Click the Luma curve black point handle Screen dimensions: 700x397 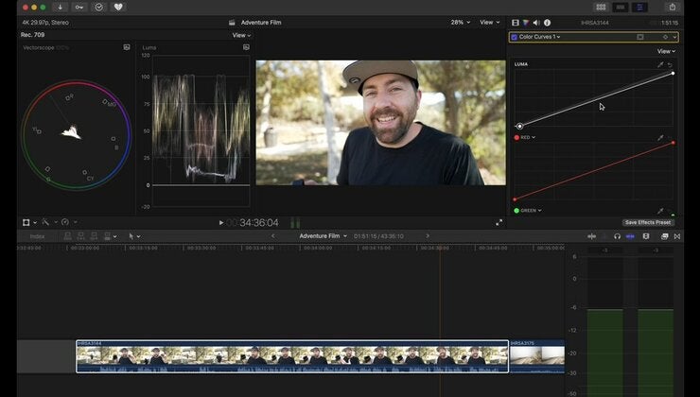coord(519,127)
